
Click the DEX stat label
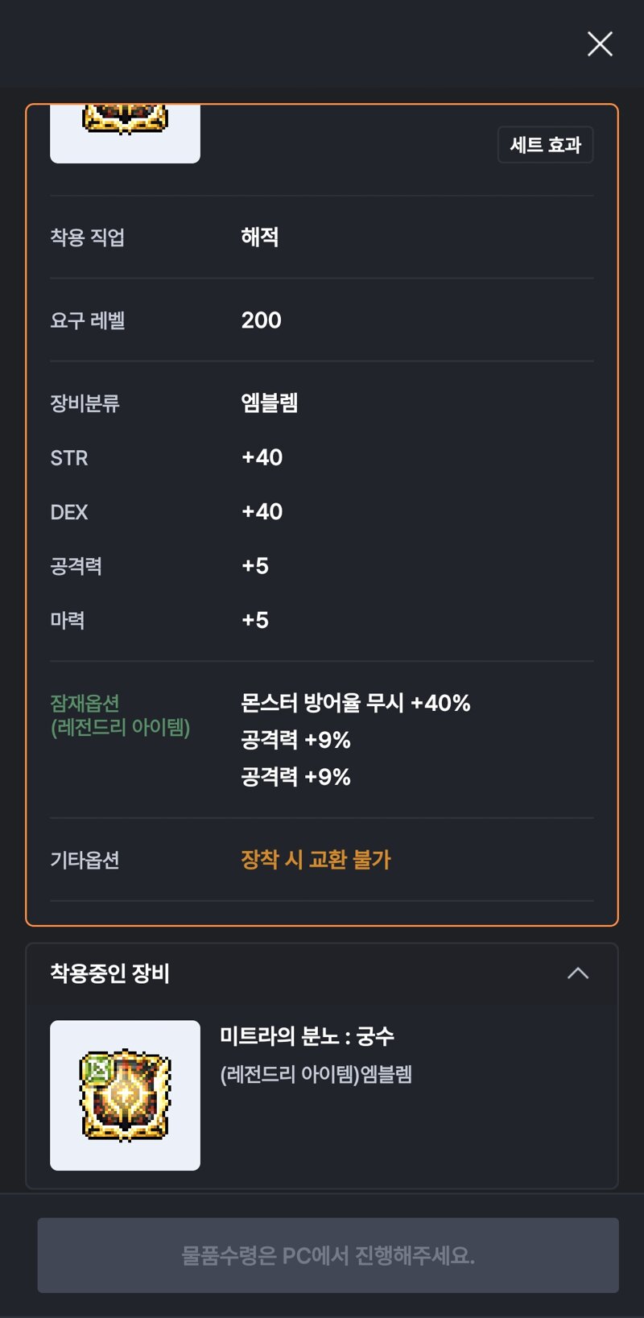click(68, 512)
